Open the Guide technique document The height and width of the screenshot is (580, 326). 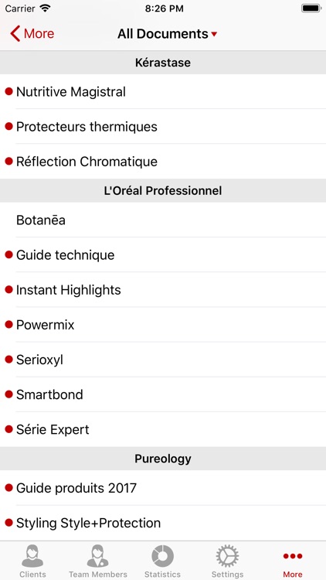(163, 255)
